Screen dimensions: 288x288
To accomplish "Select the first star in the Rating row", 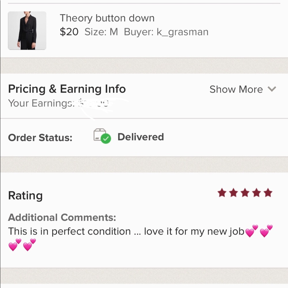I will (x=222, y=193).
